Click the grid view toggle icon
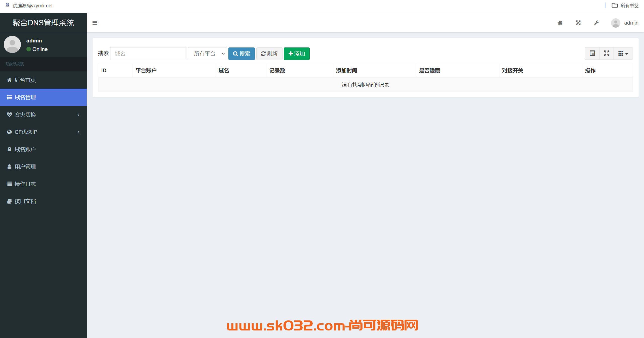644x338 pixels. (x=622, y=53)
